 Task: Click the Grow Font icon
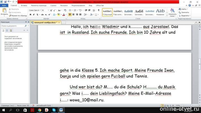[51, 10]
